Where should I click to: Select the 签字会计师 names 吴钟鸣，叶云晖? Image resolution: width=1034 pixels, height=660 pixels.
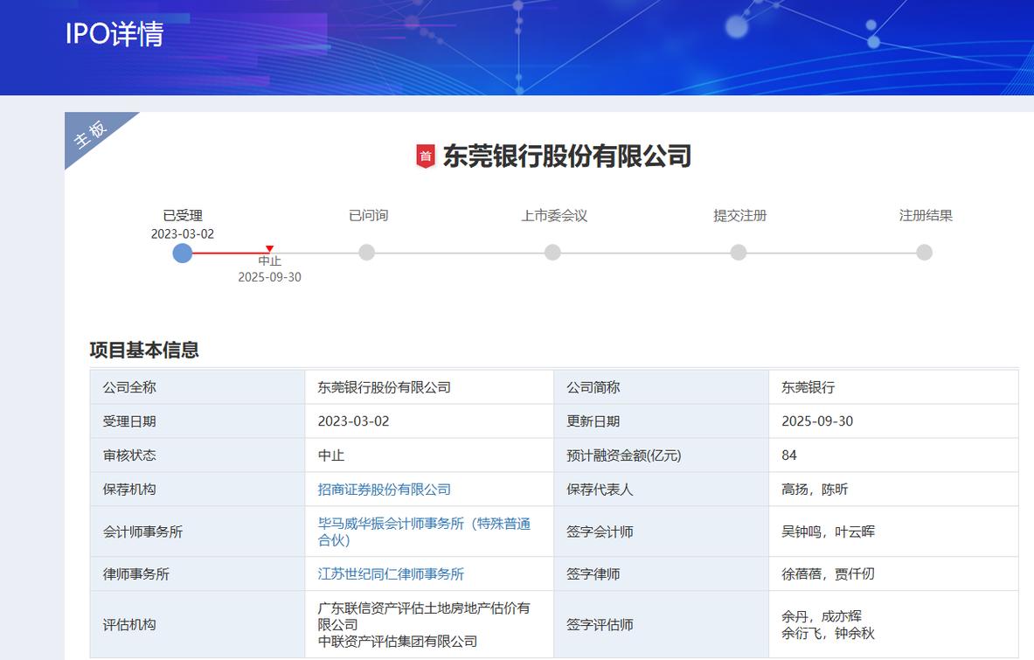(x=829, y=531)
